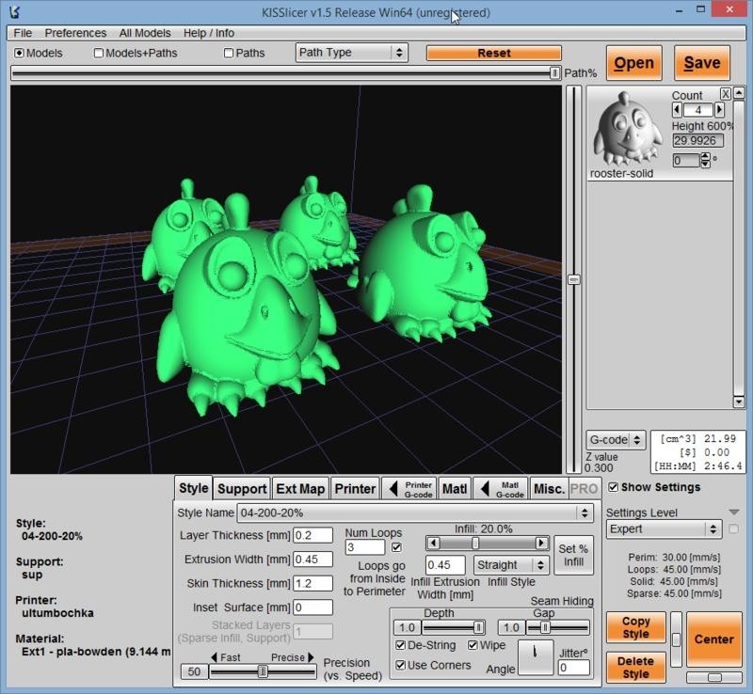Uncheck the Show Settings checkbox
Image resolution: width=753 pixels, height=694 pixels.
pyautogui.click(x=614, y=487)
